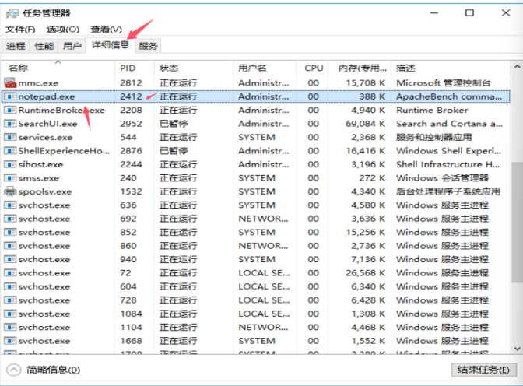Click description 服务和控制器应用
523x386 pixels.
434,137
